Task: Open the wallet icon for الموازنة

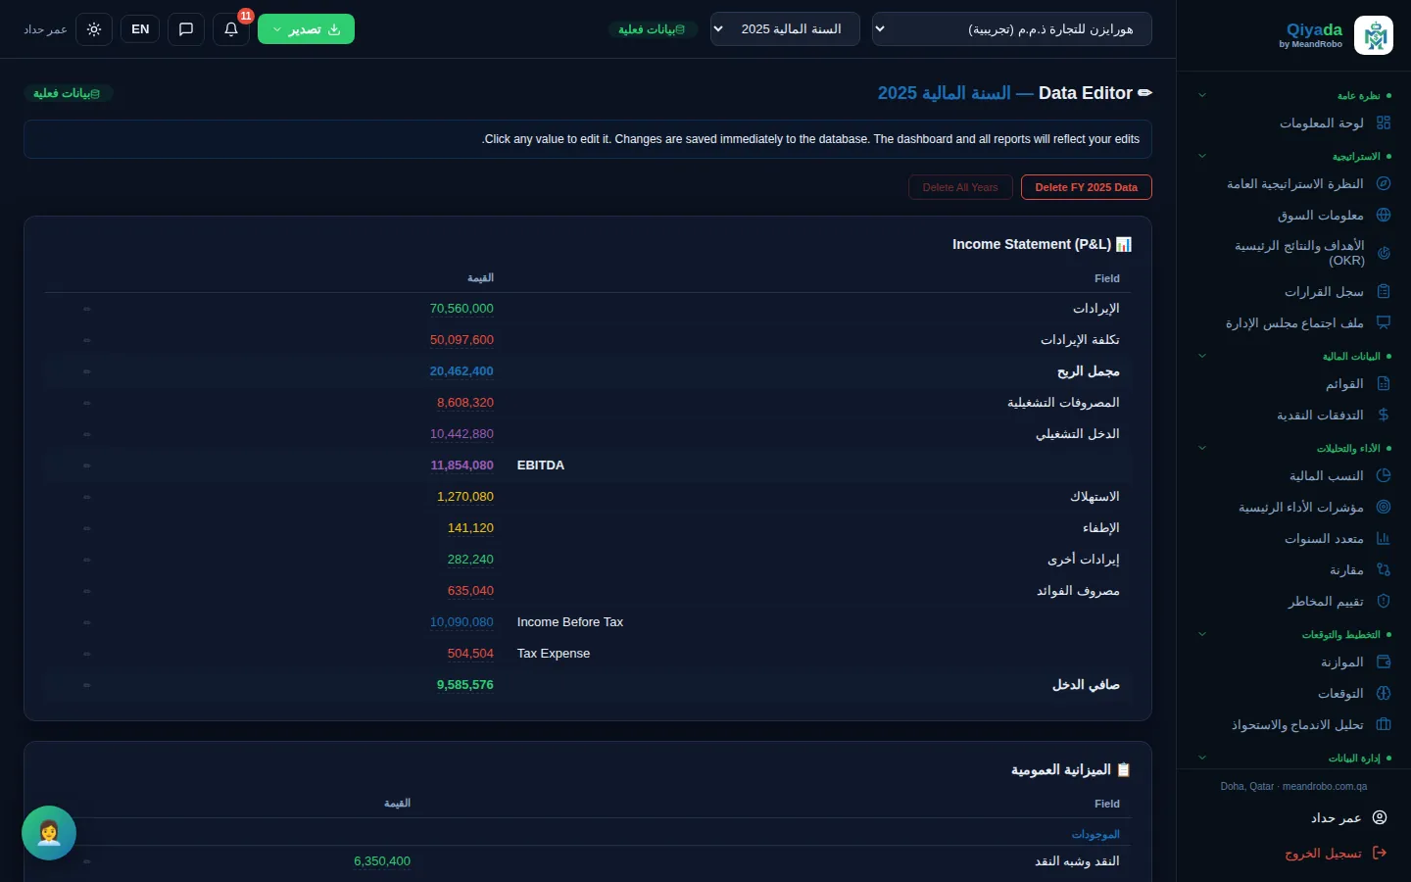Action: [x=1384, y=661]
